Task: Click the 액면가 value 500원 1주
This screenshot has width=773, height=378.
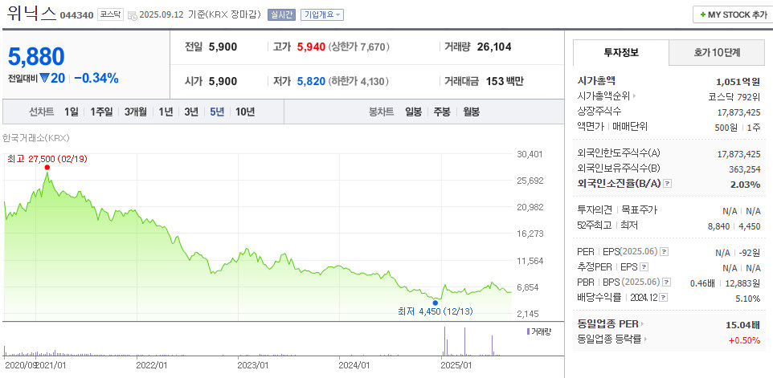Action: (738, 128)
